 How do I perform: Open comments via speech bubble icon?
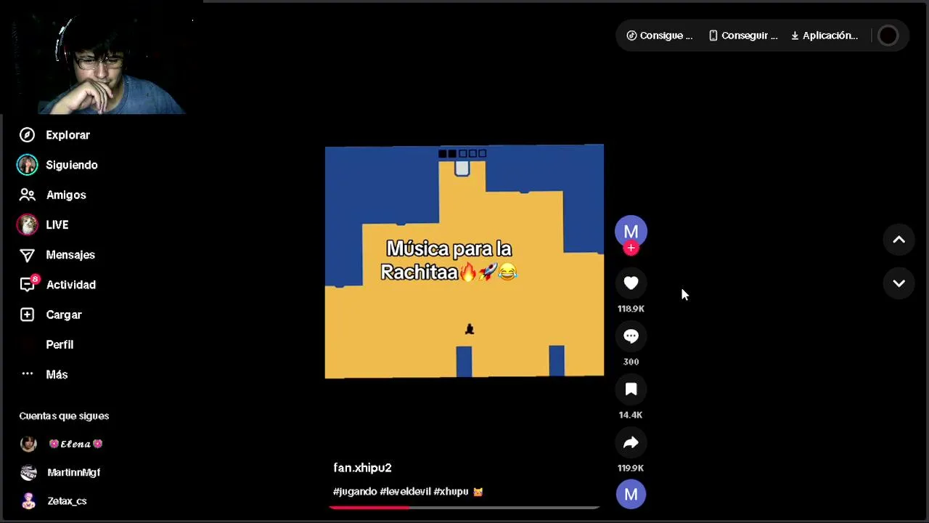click(631, 336)
